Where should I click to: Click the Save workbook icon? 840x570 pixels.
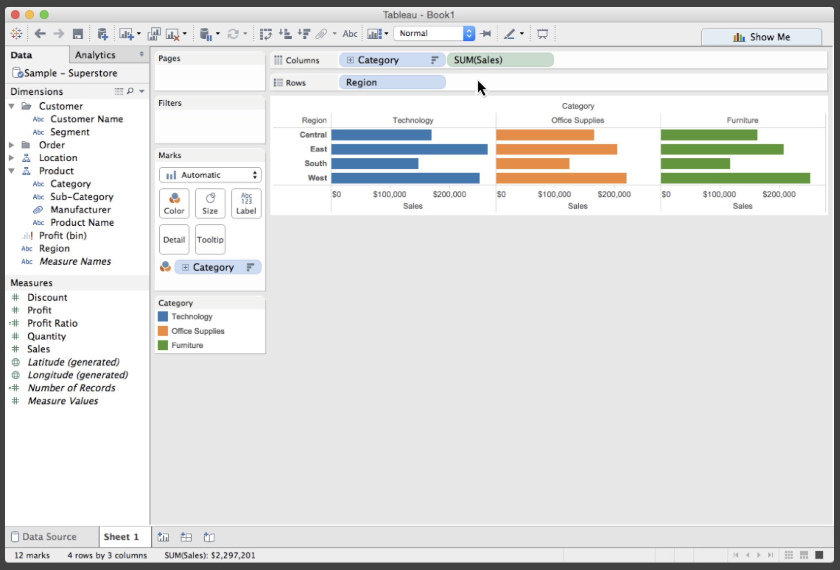tap(78, 34)
